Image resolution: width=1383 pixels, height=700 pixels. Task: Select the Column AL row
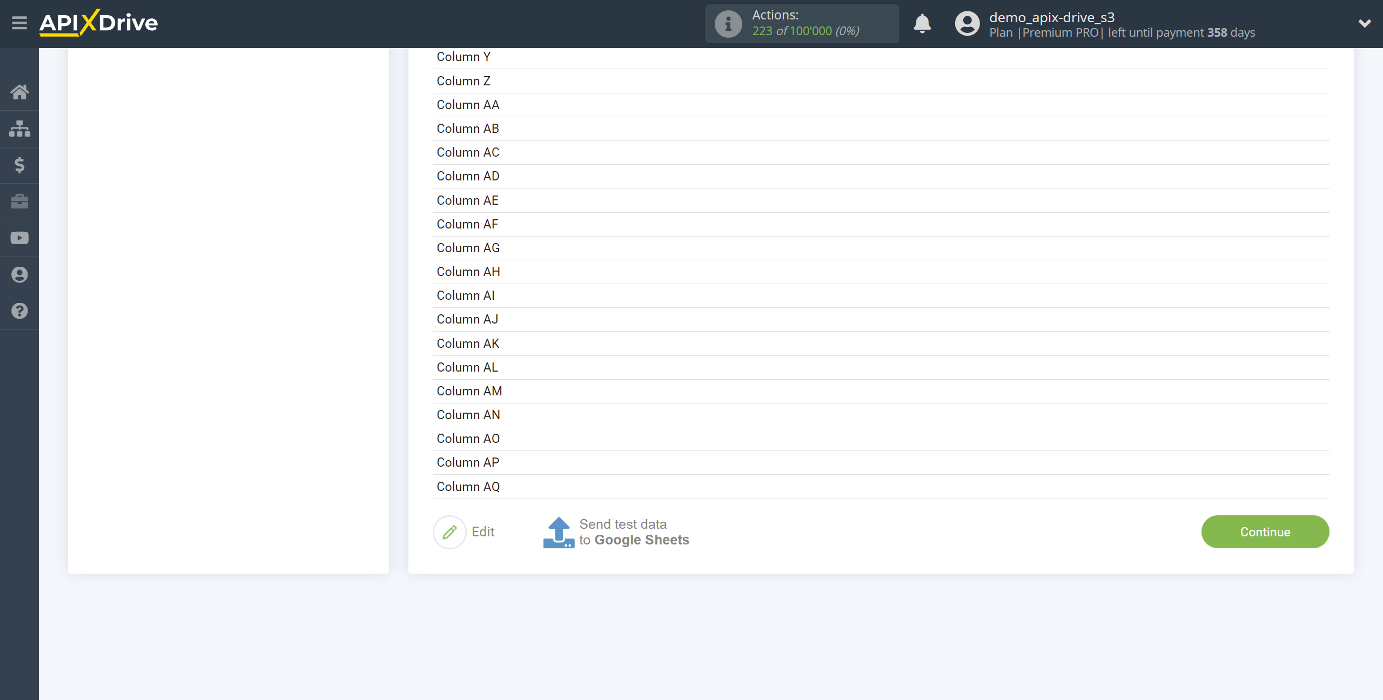click(x=881, y=367)
